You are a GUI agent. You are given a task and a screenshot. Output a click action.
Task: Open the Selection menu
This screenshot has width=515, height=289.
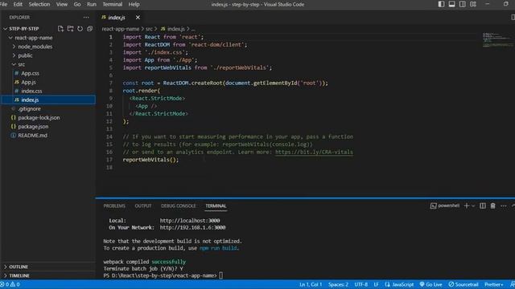39,4
